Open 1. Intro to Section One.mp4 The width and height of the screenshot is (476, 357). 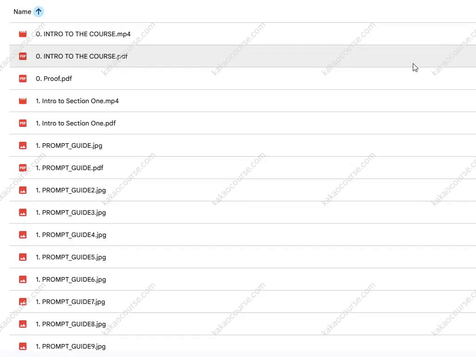click(x=77, y=101)
